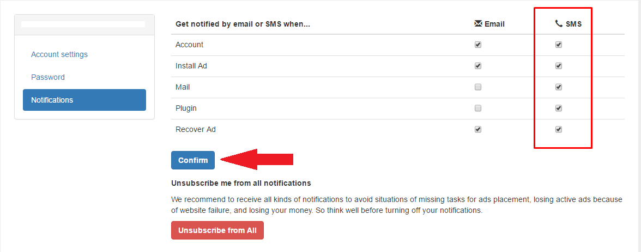641x252 pixels.
Task: Click the SMS column header text
Action: (573, 24)
